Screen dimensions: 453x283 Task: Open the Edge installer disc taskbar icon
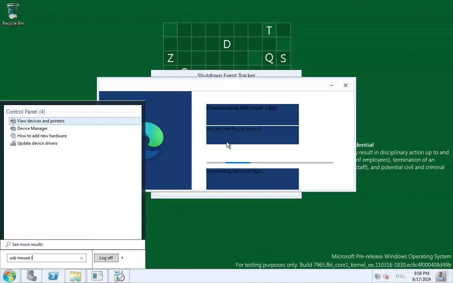[x=119, y=276]
